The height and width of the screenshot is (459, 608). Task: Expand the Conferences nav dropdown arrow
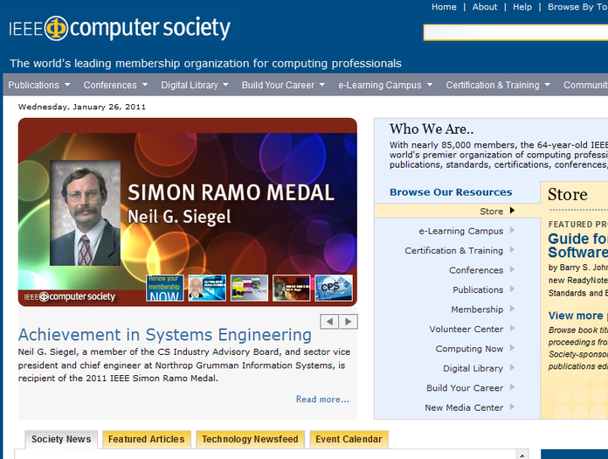145,84
